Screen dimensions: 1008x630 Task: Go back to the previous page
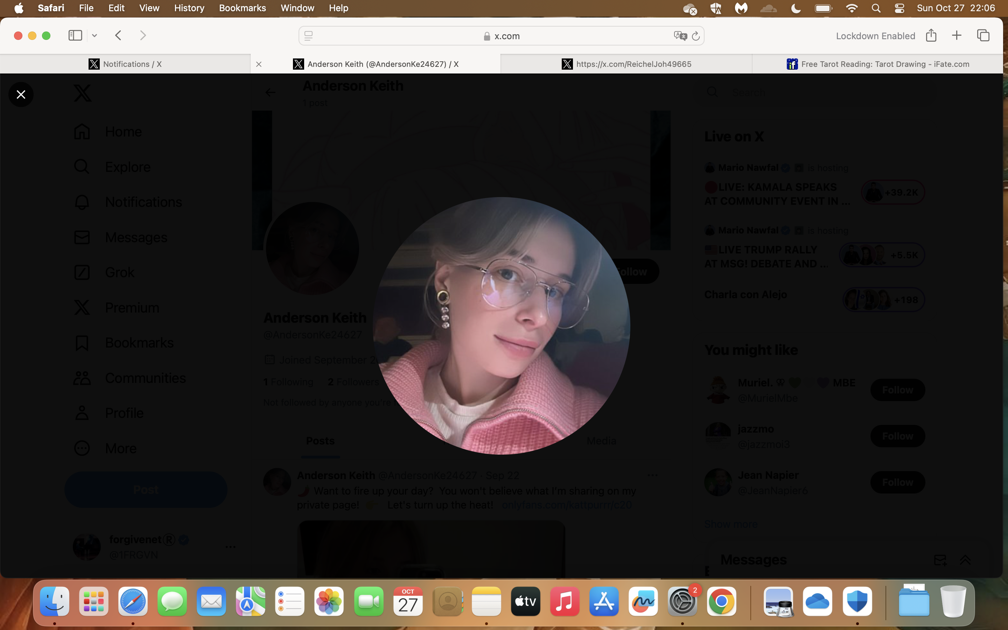click(x=118, y=35)
